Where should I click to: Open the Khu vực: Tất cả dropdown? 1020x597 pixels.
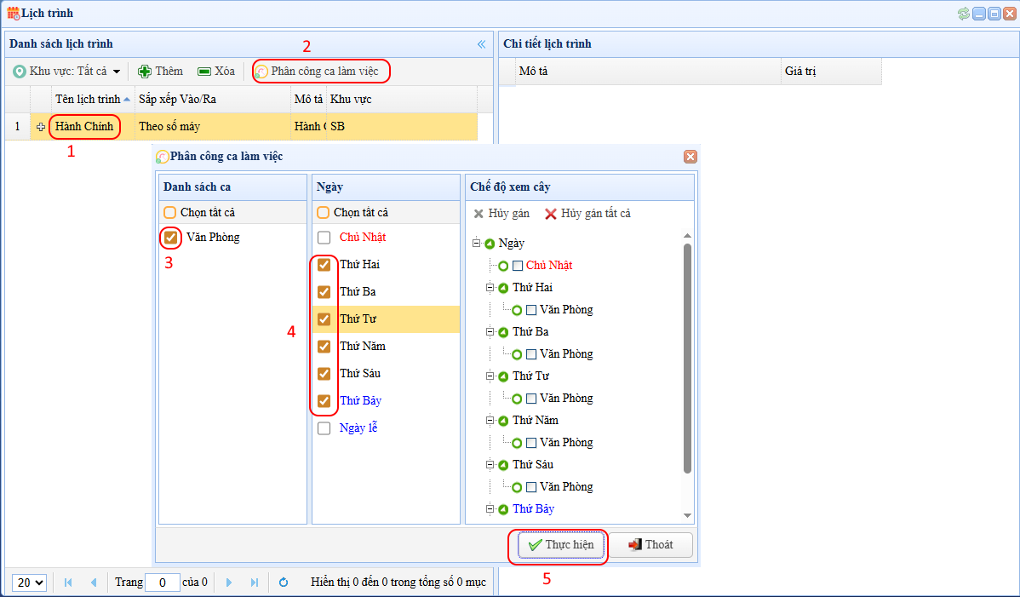[x=67, y=71]
